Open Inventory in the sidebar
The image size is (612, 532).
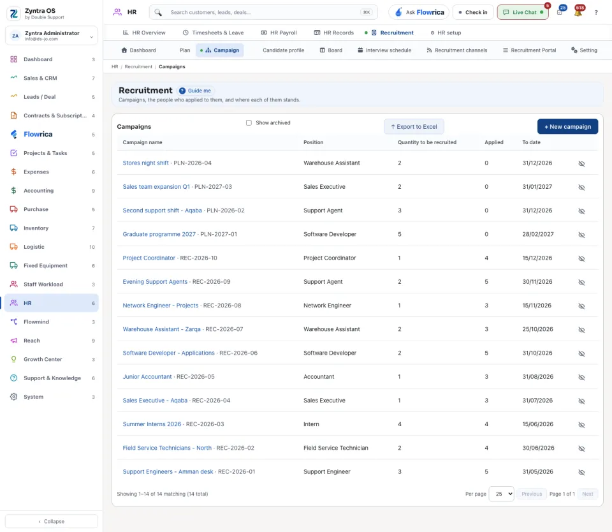[x=52, y=228]
